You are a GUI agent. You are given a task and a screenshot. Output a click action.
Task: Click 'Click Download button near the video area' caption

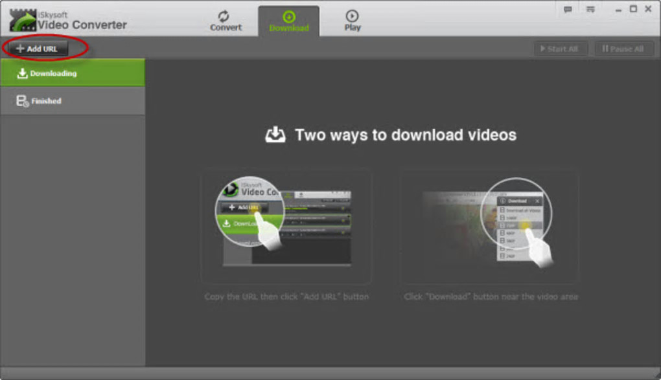(491, 296)
